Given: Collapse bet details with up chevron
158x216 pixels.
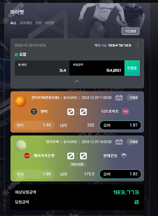Looking at the screenshot, I should 77,81.
